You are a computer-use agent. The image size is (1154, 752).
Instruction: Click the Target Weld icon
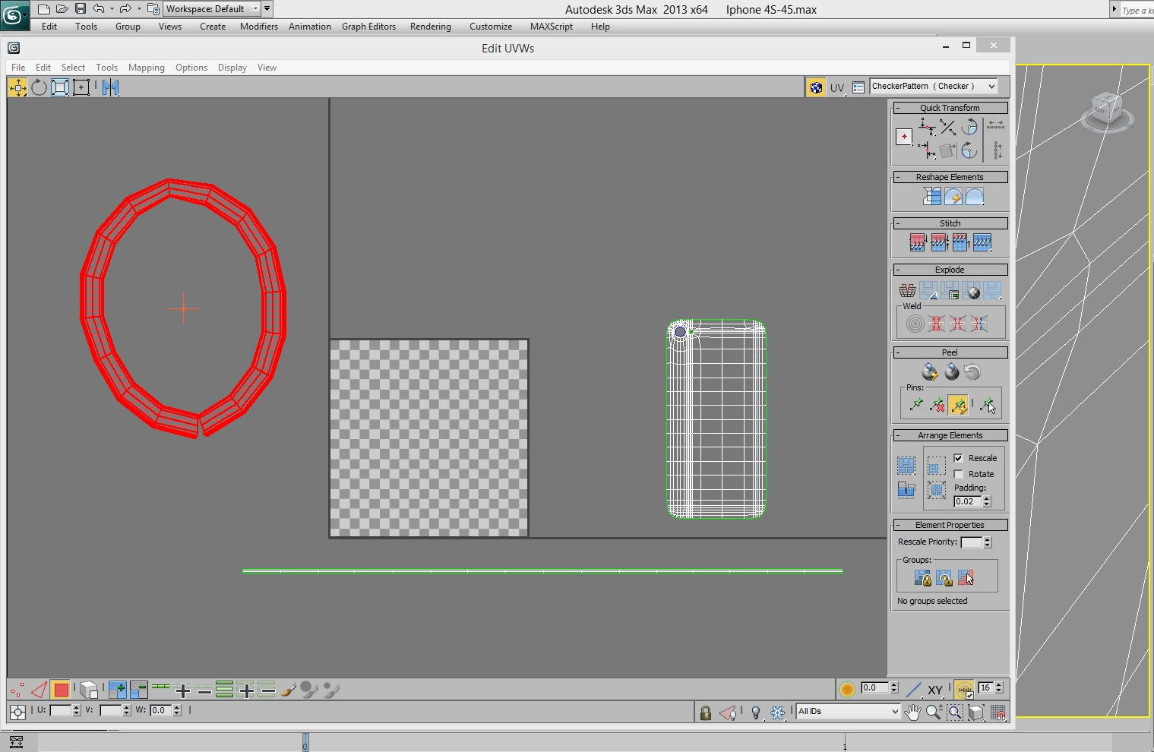click(x=915, y=324)
